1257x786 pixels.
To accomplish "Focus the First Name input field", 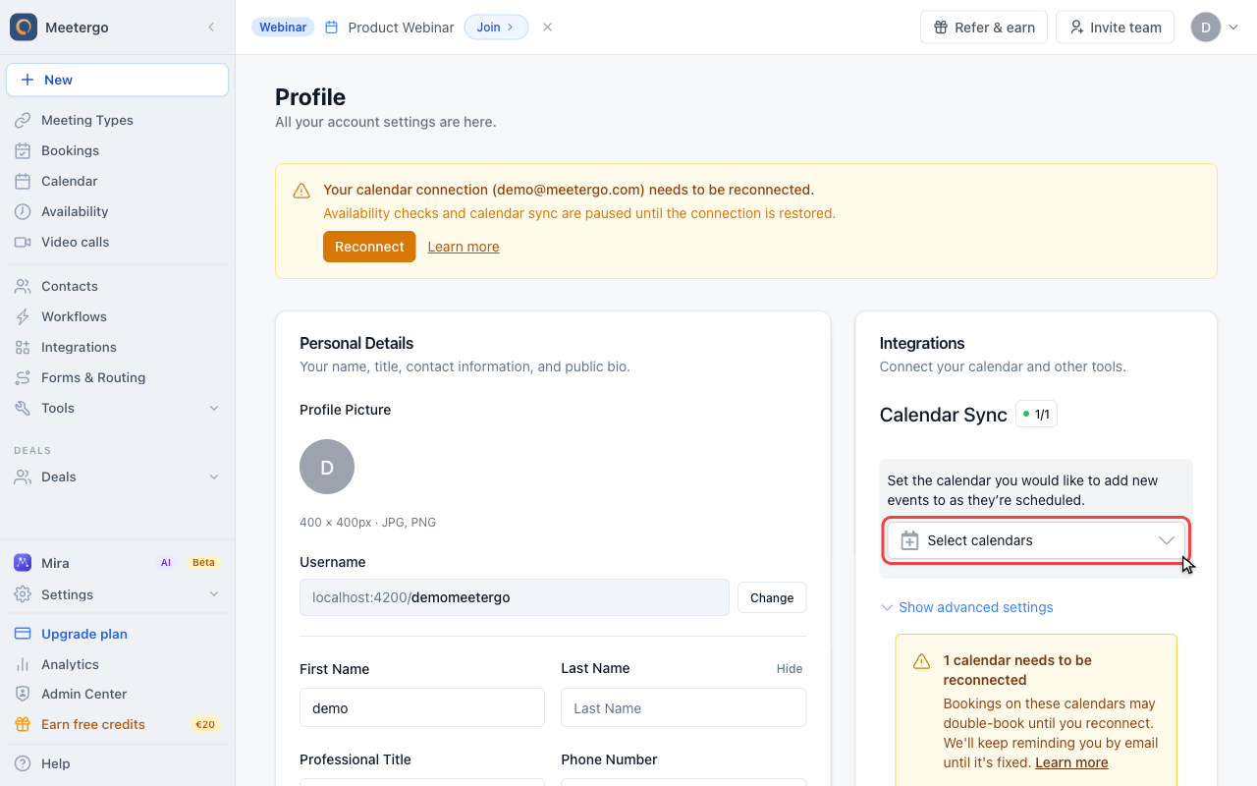I will click(x=422, y=707).
